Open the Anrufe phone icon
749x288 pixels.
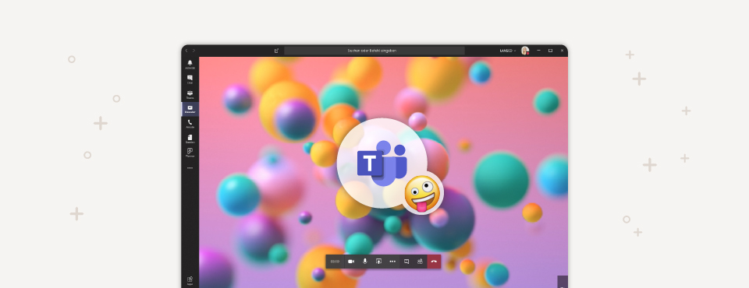(190, 124)
